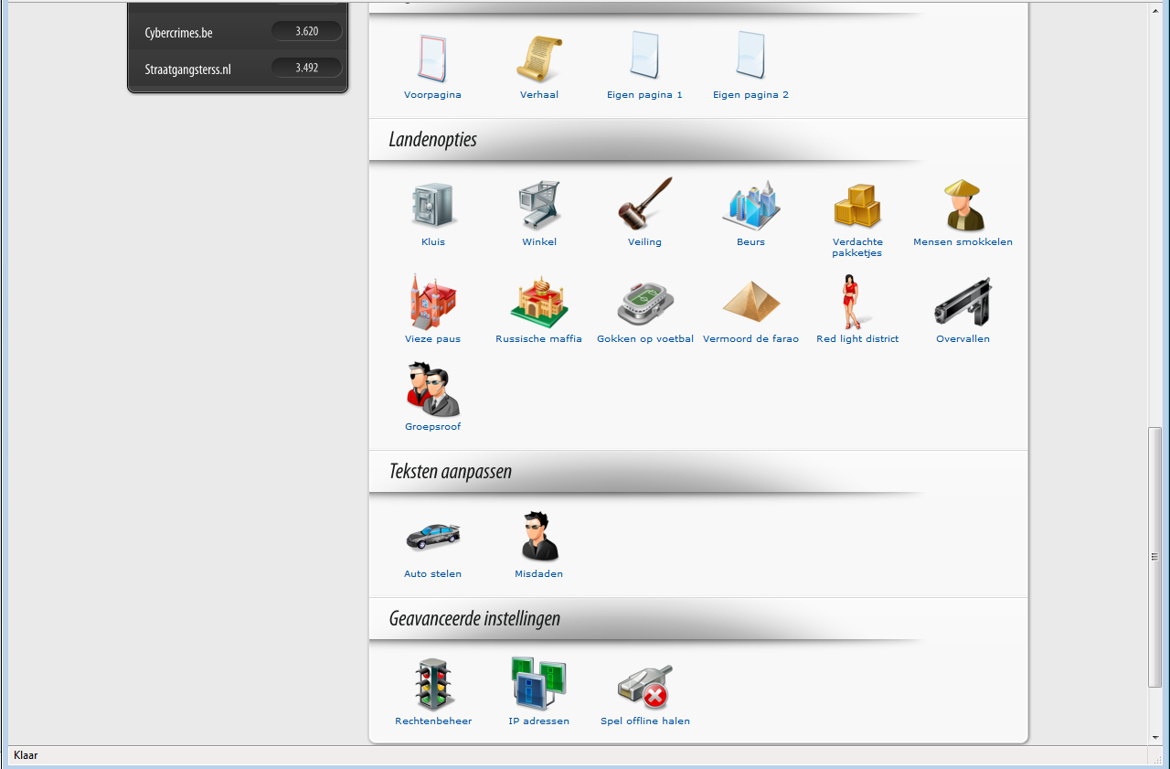Open the Overvallen pistol icon
Viewport: 1170px width, 769px height.
[x=963, y=302]
